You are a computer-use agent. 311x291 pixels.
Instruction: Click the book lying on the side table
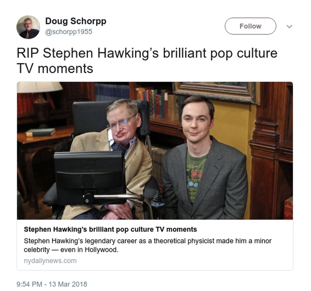point(40,132)
